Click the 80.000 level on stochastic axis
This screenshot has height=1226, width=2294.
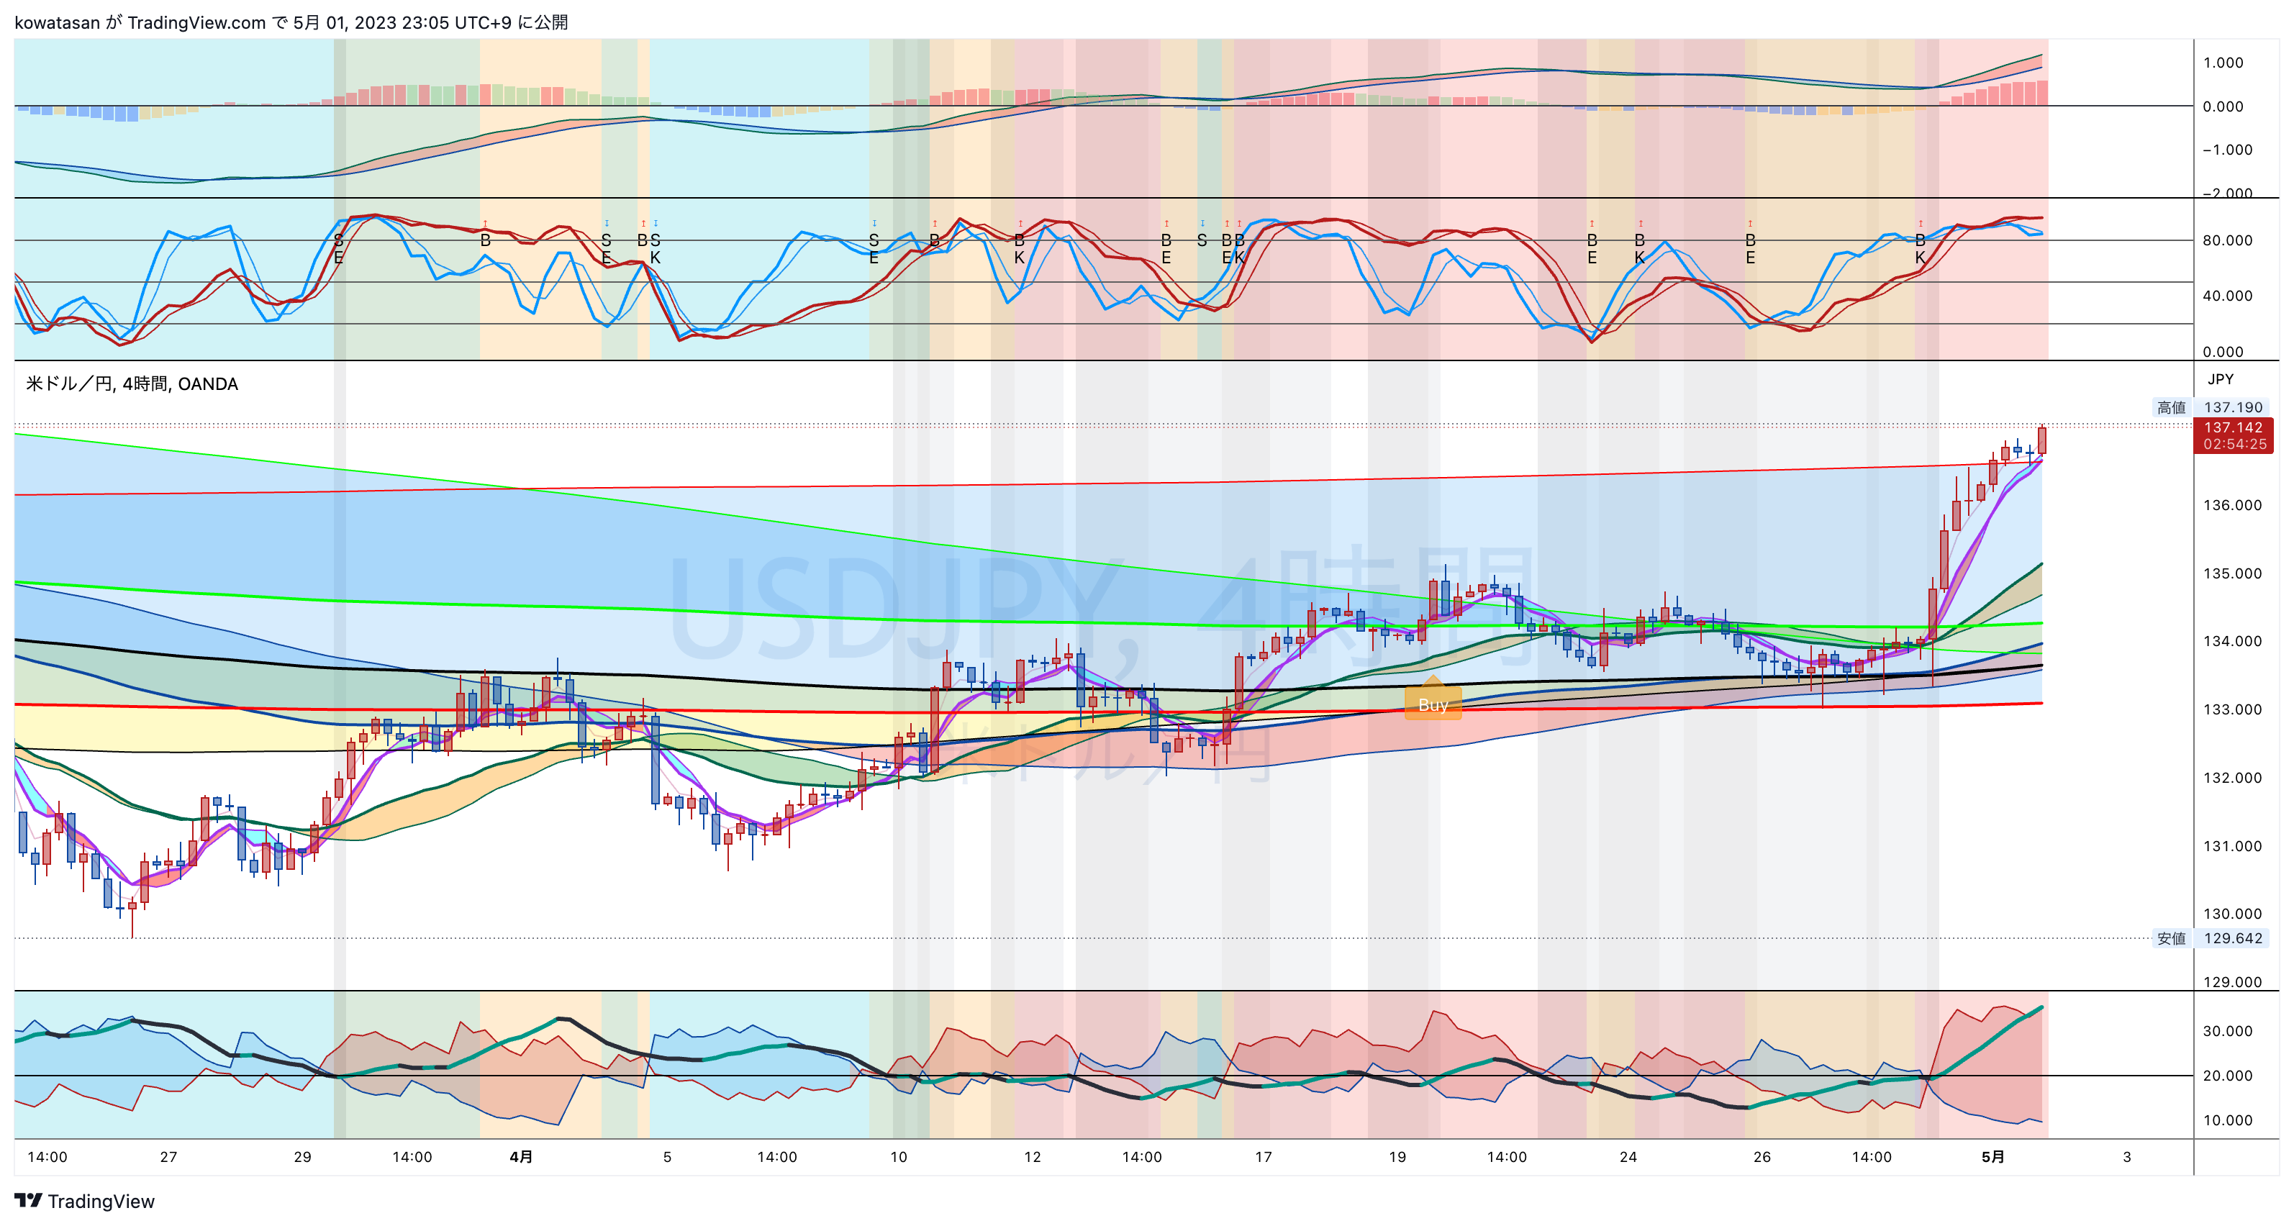[x=2227, y=240]
